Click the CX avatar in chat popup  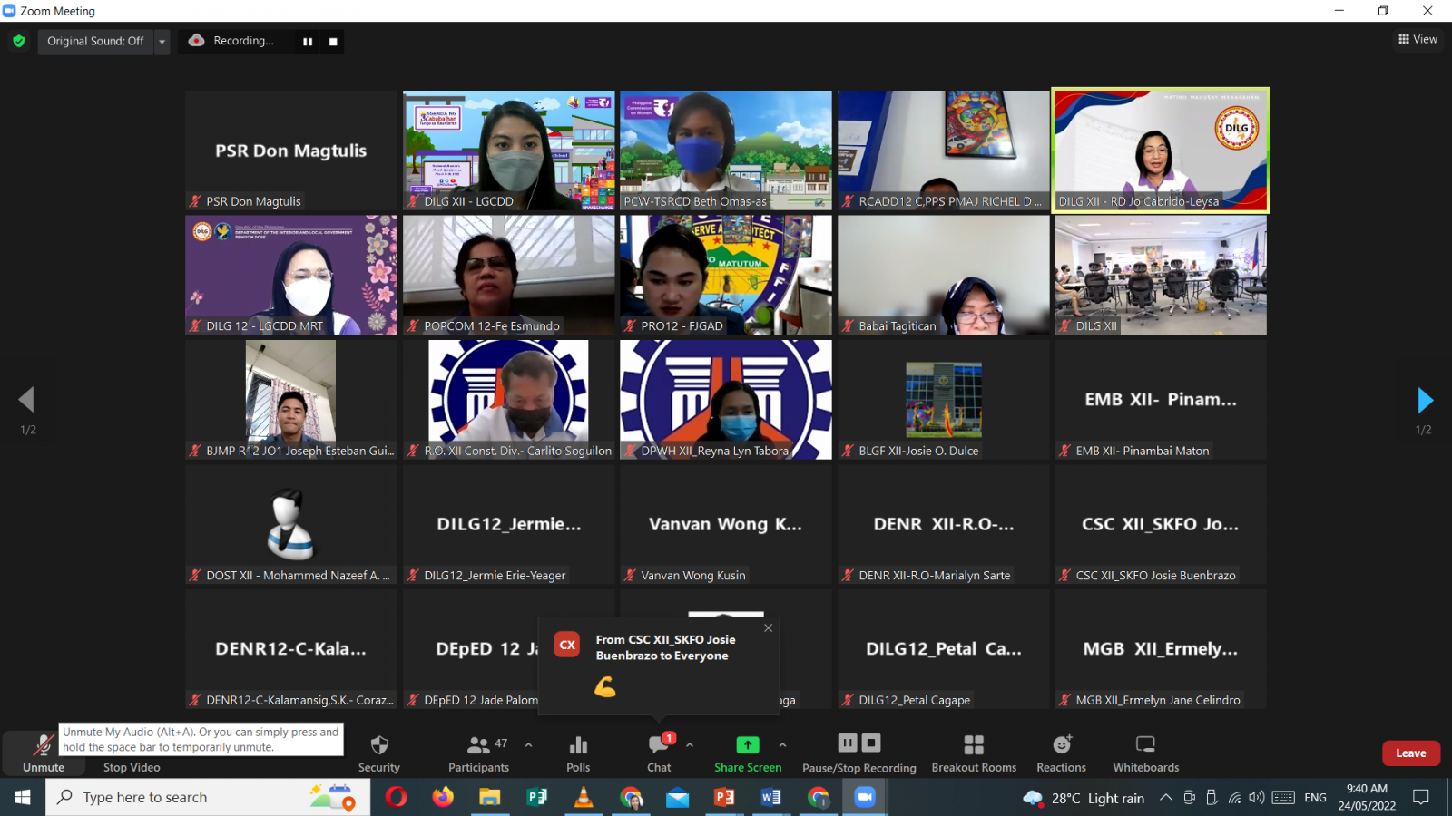(x=567, y=645)
